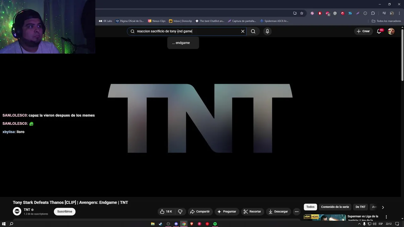Click the red hand AdBlock extension icon
Screen dimensions: 404x227
tap(320, 13)
